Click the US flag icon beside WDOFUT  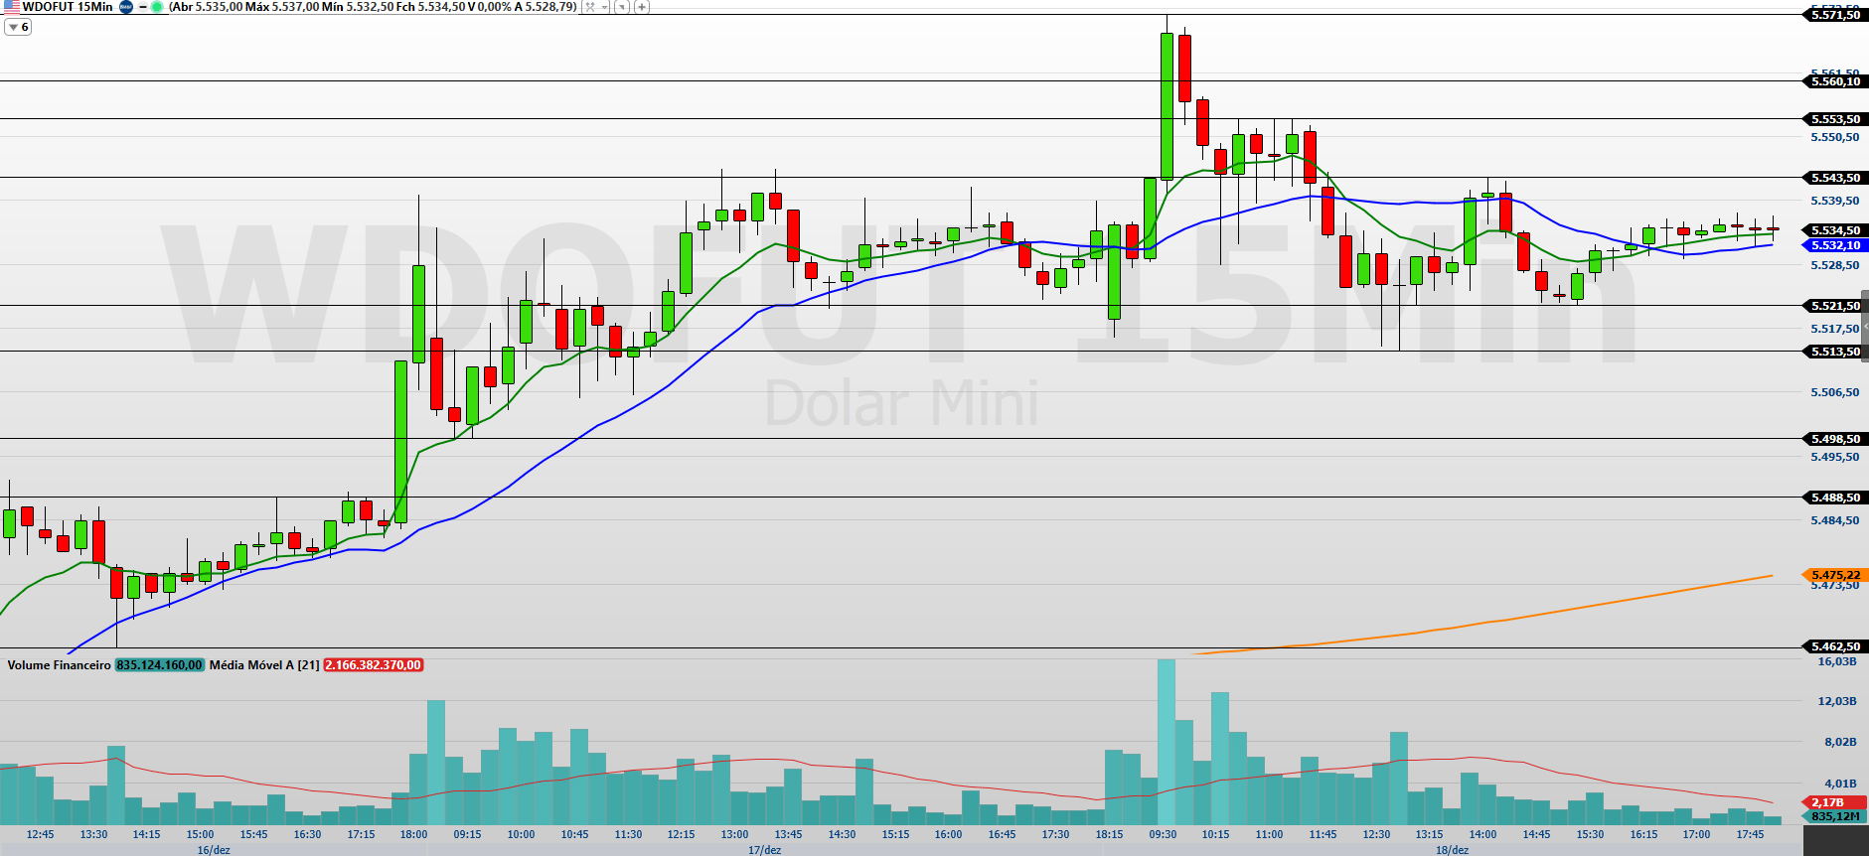[x=11, y=7]
